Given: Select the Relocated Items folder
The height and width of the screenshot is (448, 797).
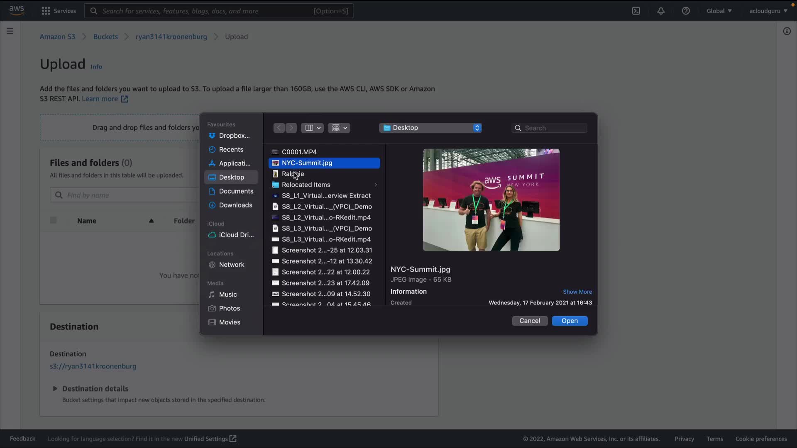Looking at the screenshot, I should click(x=306, y=185).
